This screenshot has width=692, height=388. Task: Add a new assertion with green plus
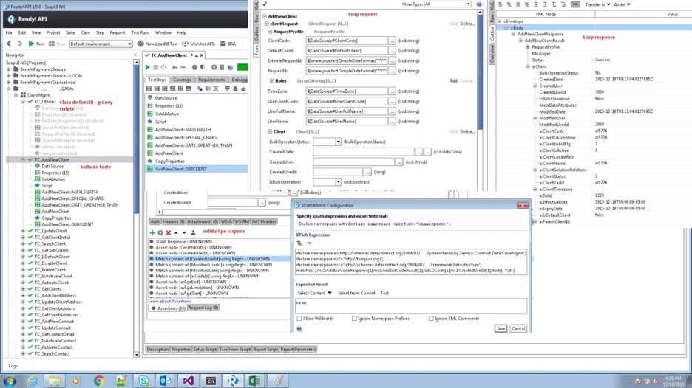point(152,233)
